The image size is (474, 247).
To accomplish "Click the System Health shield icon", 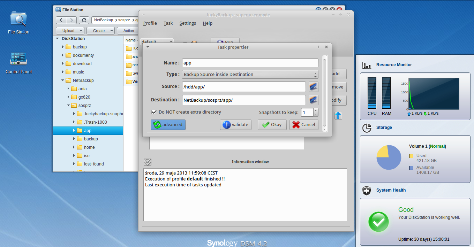I will tap(367, 191).
